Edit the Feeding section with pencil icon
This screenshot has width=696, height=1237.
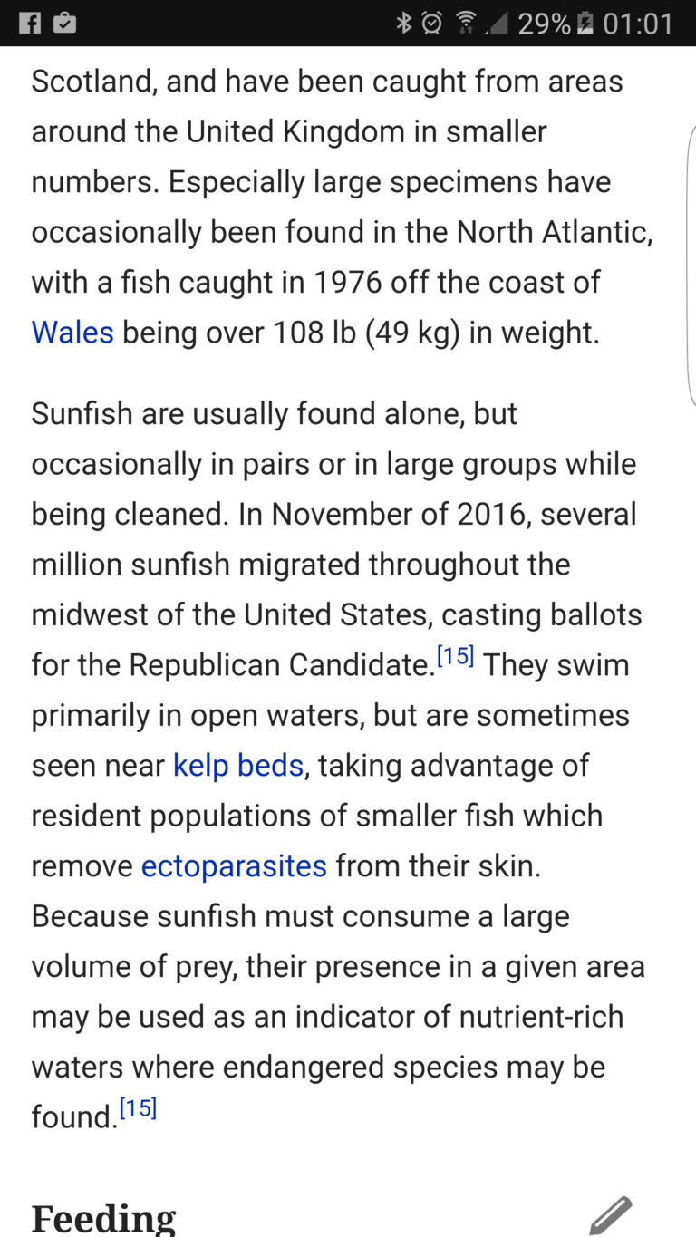(x=610, y=1214)
